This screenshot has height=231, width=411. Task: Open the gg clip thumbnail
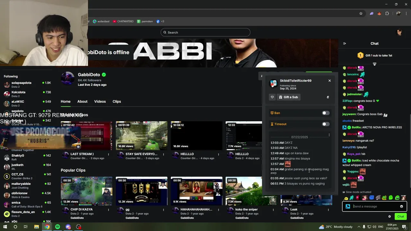(x=142, y=191)
